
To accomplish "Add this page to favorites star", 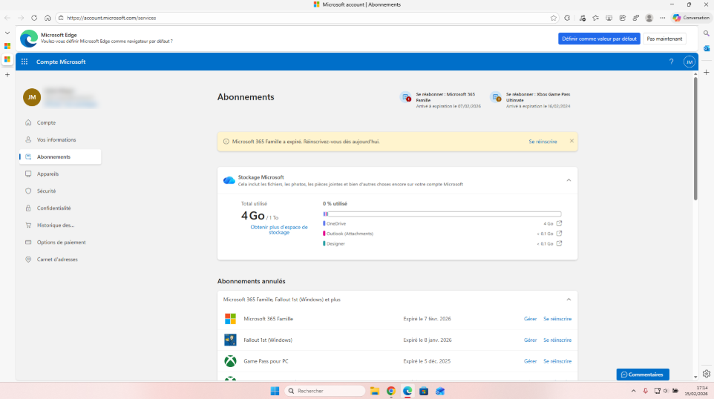I will tap(553, 18).
